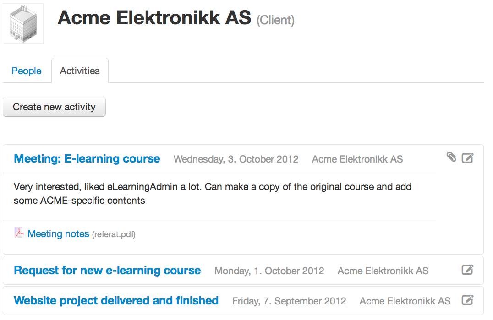Open Website project delivered and finished link

116,300
